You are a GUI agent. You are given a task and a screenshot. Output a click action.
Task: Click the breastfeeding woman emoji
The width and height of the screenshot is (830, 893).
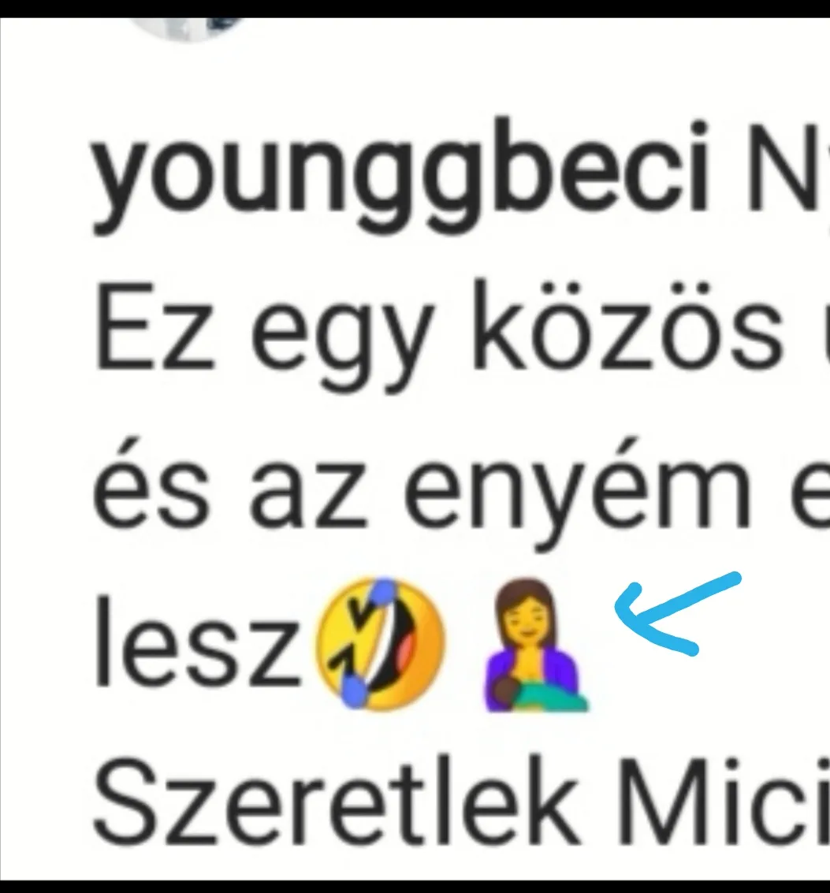click(535, 646)
